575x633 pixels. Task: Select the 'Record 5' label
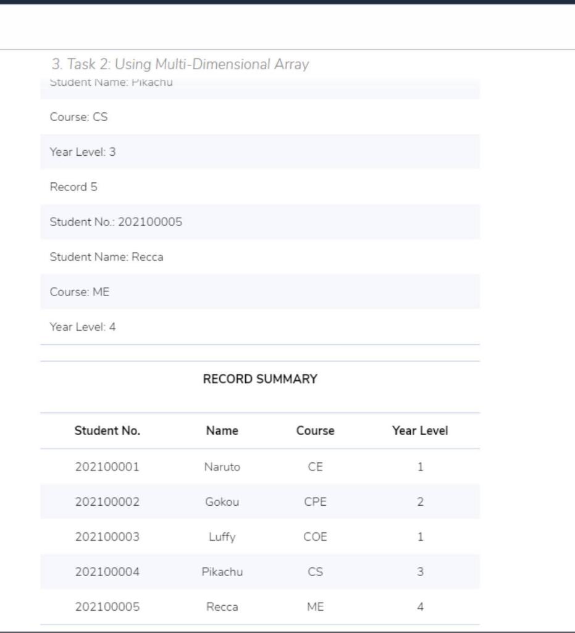point(260,186)
